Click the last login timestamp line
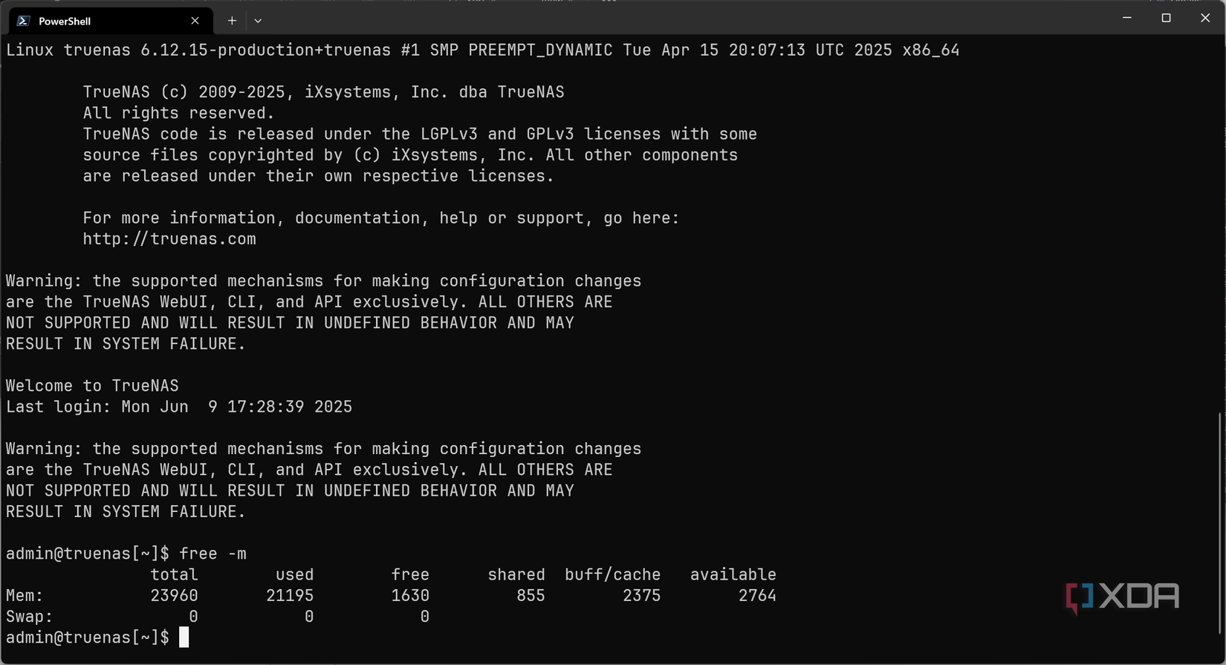Screen dimensions: 1226x665 [178, 406]
